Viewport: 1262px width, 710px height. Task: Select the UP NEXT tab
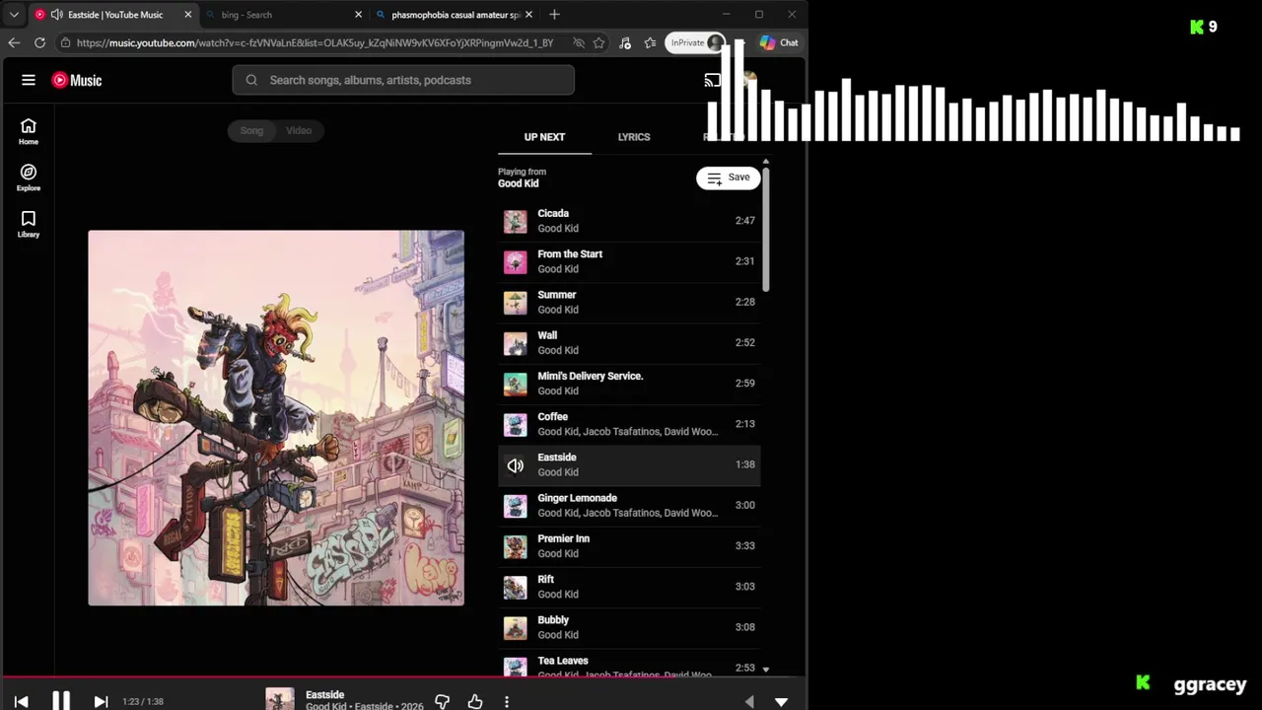[x=544, y=137]
